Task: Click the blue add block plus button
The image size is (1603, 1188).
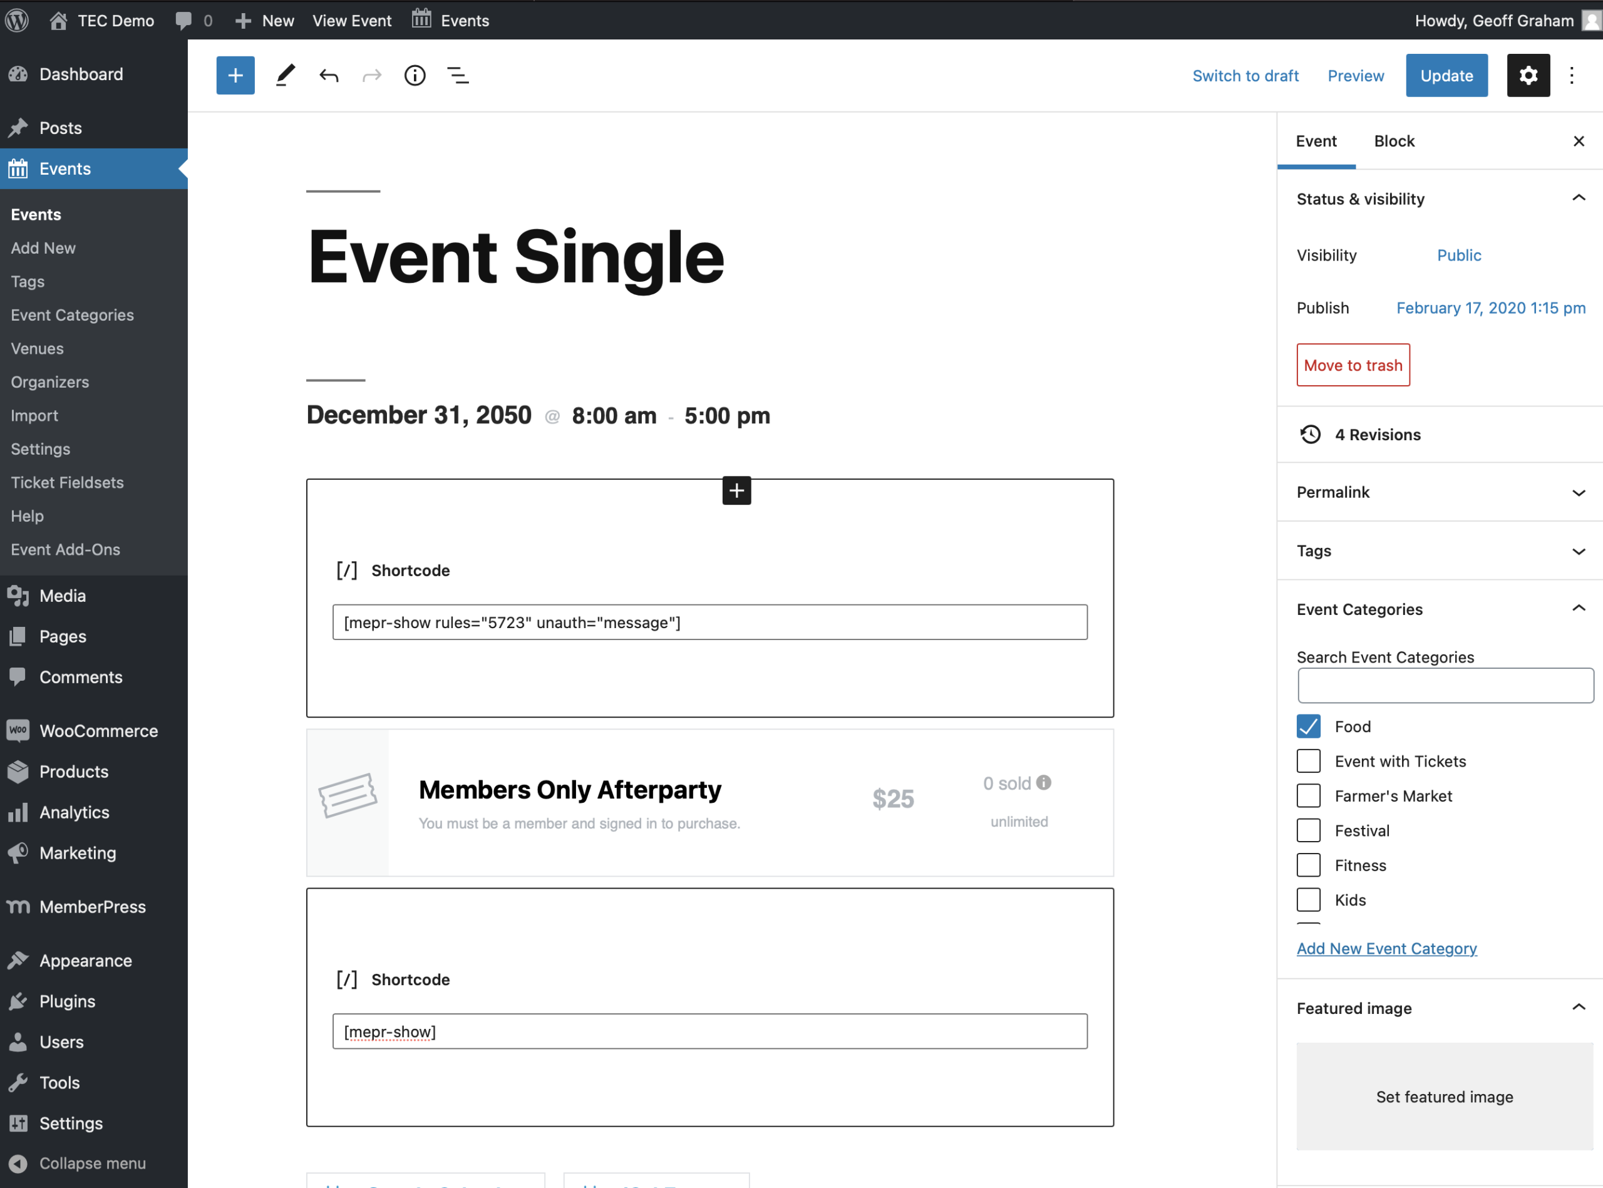Action: click(235, 76)
